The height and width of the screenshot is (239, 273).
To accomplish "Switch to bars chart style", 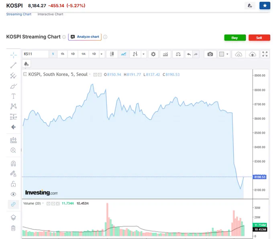I will (135, 54).
